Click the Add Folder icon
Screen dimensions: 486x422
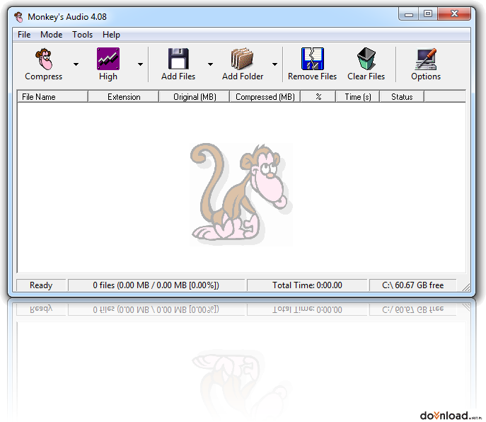coord(242,59)
